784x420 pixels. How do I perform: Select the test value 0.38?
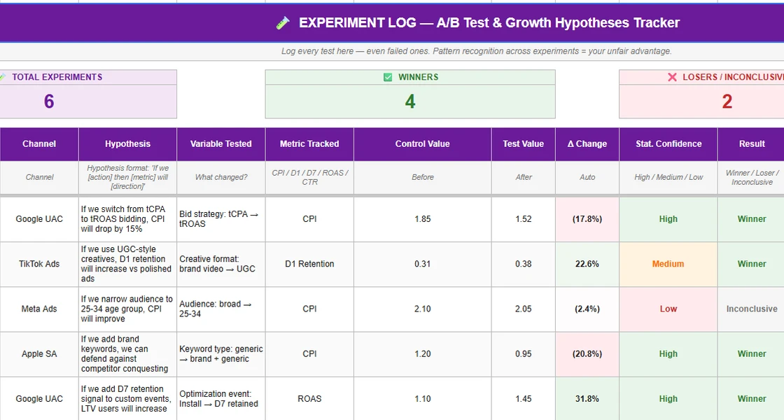coord(523,264)
